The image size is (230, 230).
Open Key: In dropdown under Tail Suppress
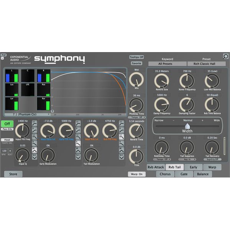pyautogui.click(x=187, y=159)
